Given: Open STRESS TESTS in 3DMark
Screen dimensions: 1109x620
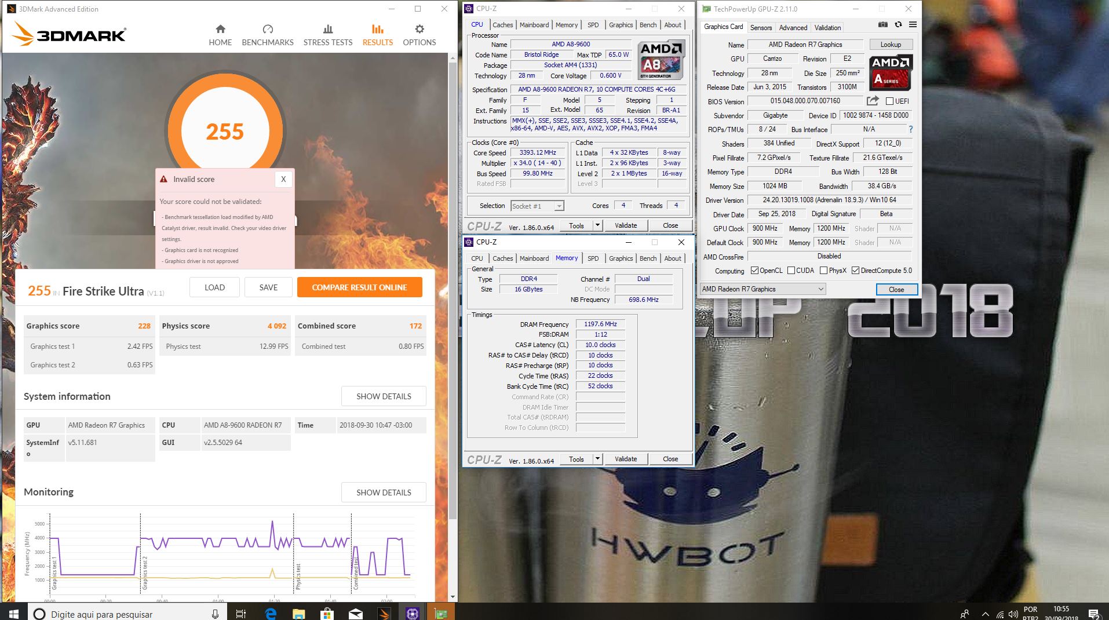Looking at the screenshot, I should (328, 35).
